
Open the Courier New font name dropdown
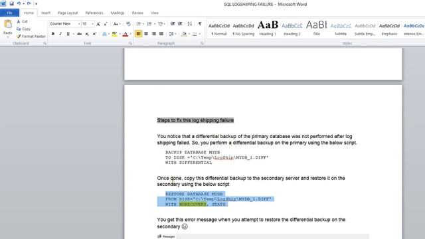click(x=79, y=24)
